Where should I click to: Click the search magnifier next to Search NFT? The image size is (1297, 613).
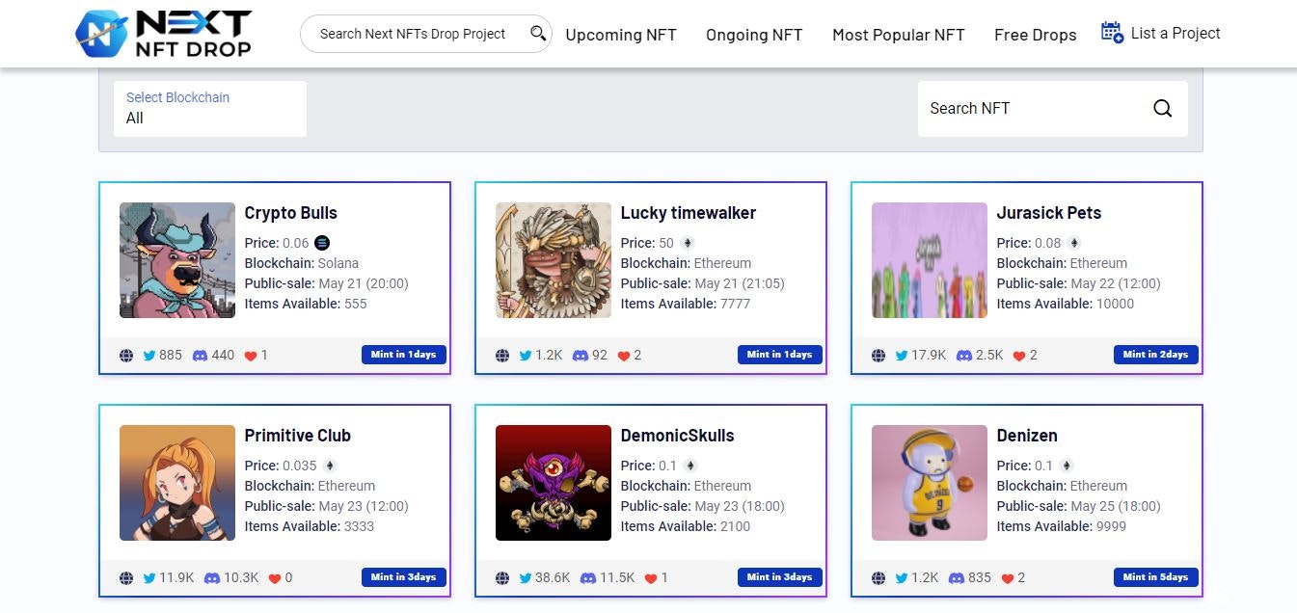[1162, 108]
